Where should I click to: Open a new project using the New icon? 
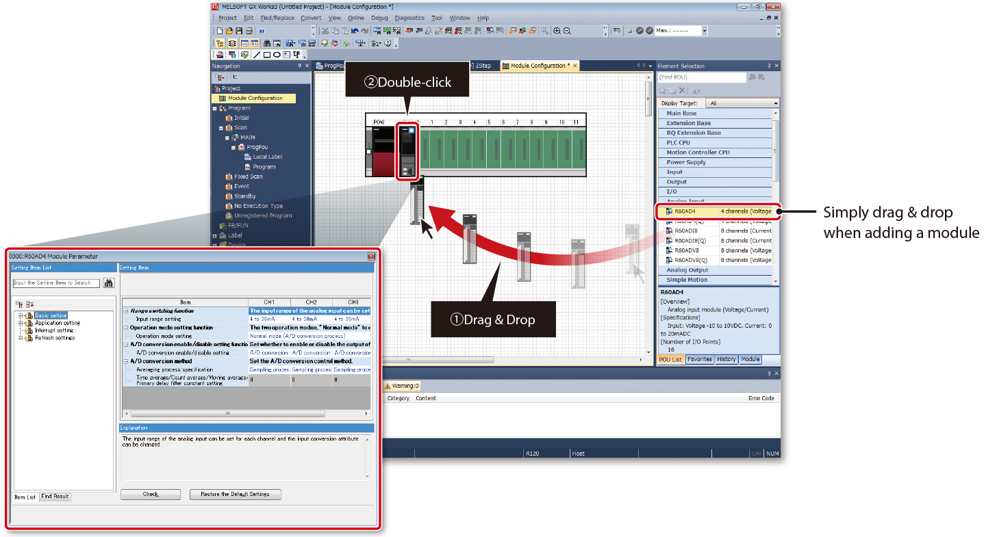click(220, 31)
